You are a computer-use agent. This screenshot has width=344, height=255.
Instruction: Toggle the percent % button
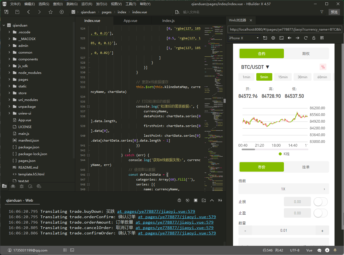pos(323,67)
